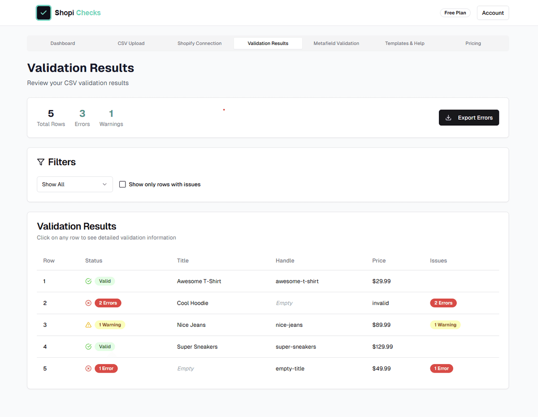Viewport: 538px width, 417px height.
Task: Click the green check icon beside Super Sneakers
Action: coord(88,346)
